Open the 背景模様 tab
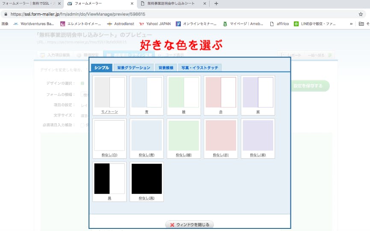 [x=166, y=68]
